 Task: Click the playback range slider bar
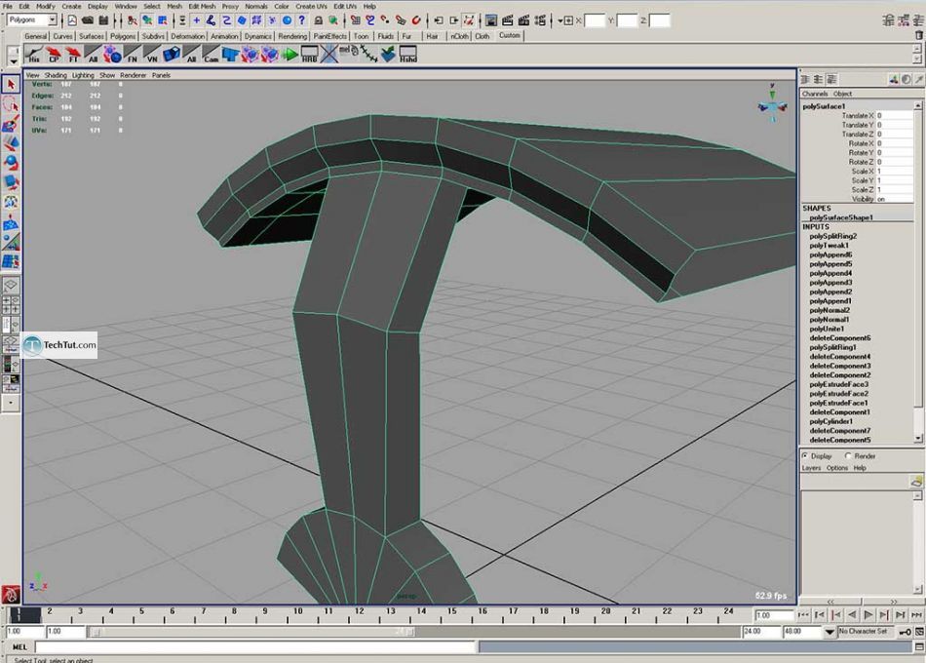tap(251, 632)
